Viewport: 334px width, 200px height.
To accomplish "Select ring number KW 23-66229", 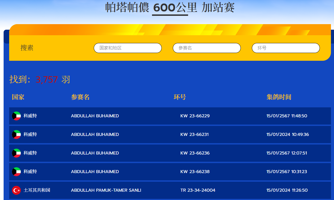I will pos(195,116).
